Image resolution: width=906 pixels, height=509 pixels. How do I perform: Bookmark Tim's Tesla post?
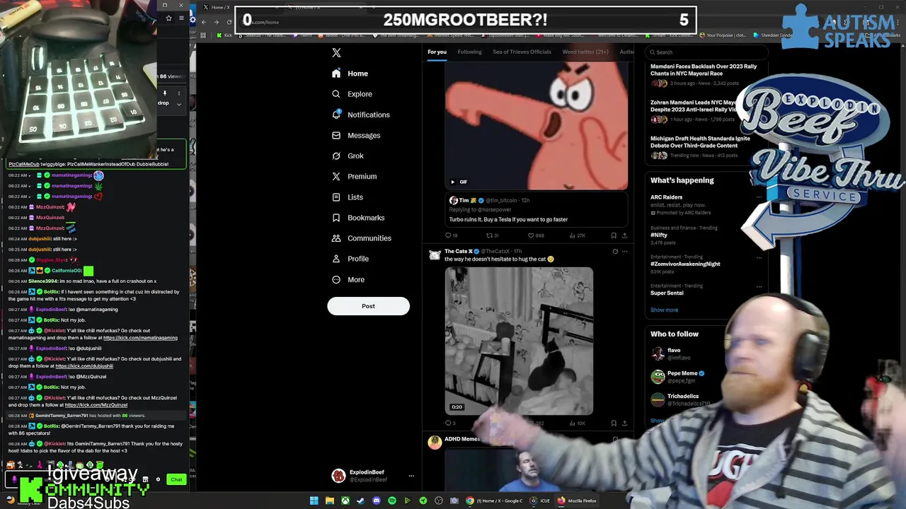pos(614,235)
